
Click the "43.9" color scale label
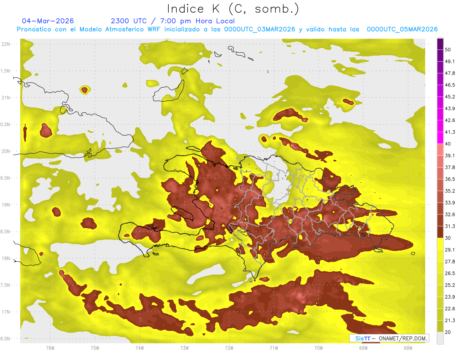450,109
